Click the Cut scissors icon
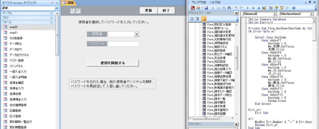This screenshot has height=129, width=319. click(x=213, y=8)
